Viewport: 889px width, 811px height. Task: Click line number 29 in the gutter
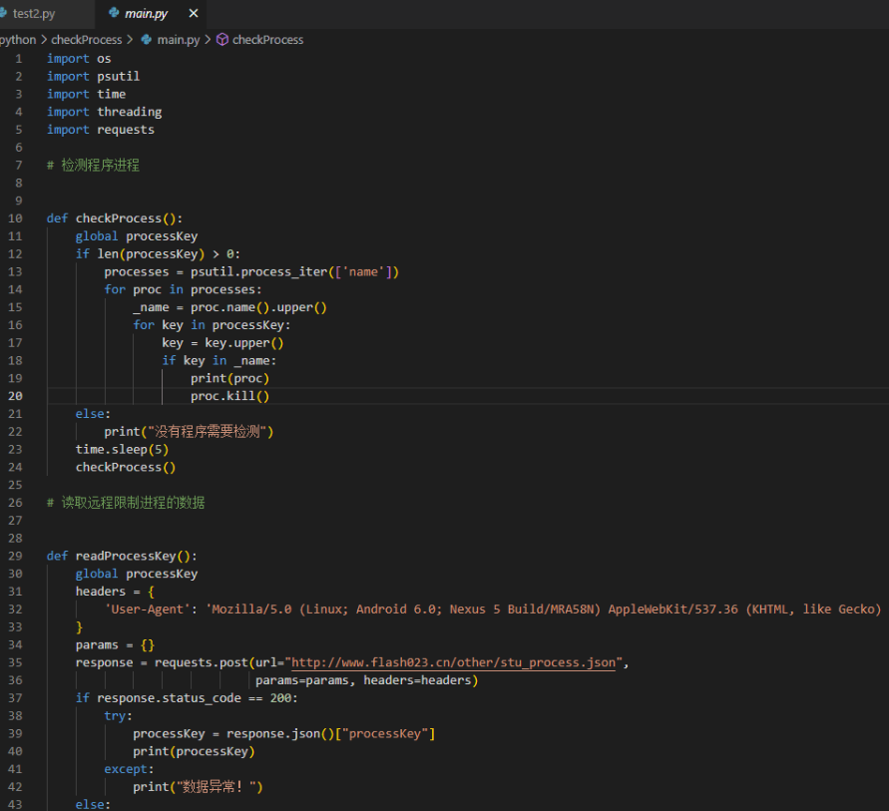(x=15, y=556)
